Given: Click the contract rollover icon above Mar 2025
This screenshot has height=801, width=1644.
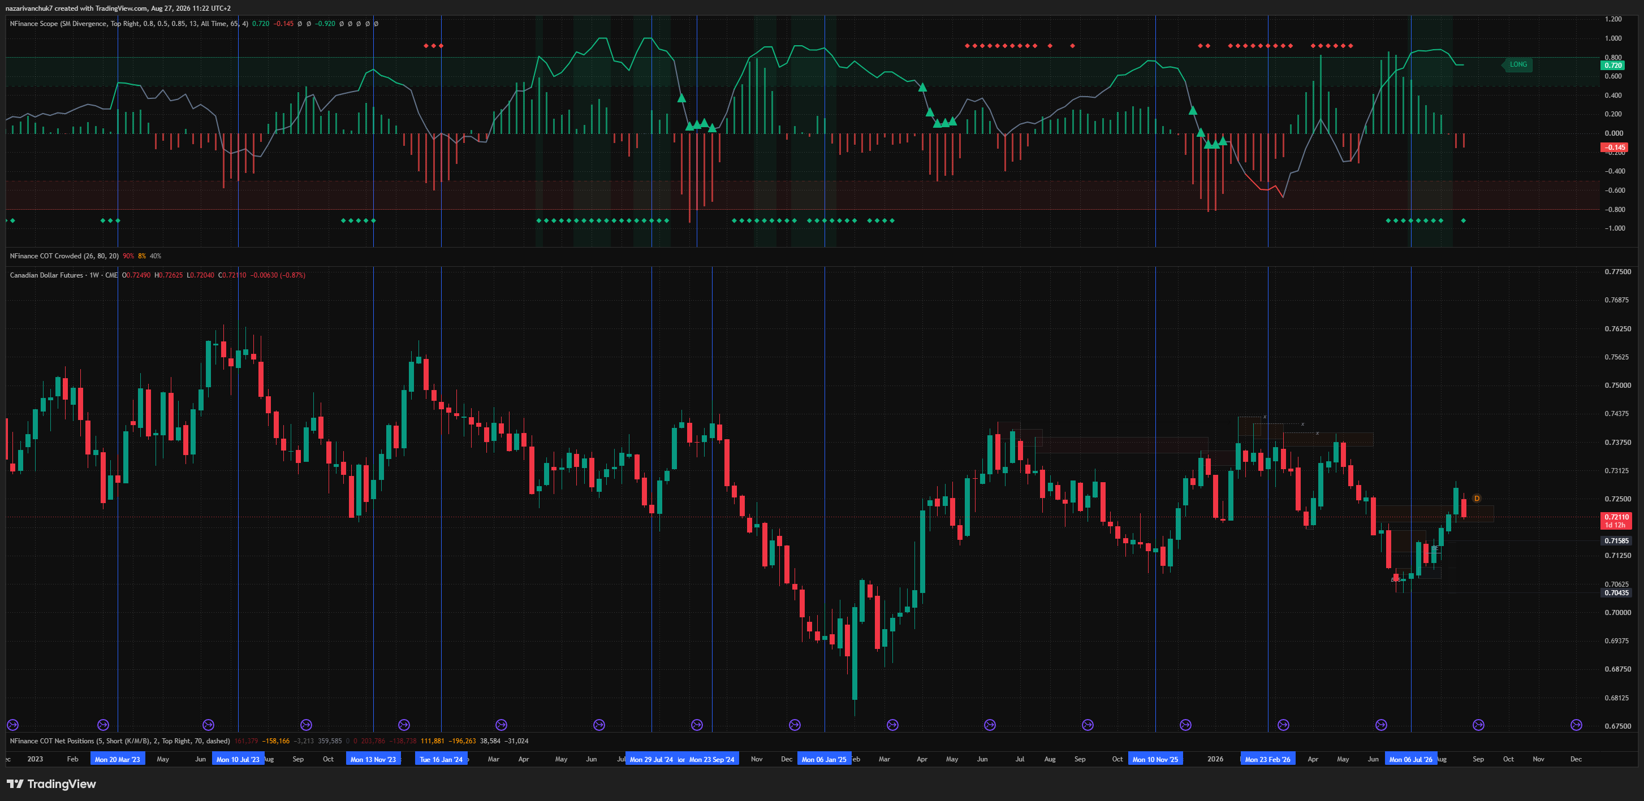Looking at the screenshot, I should pyautogui.click(x=893, y=725).
